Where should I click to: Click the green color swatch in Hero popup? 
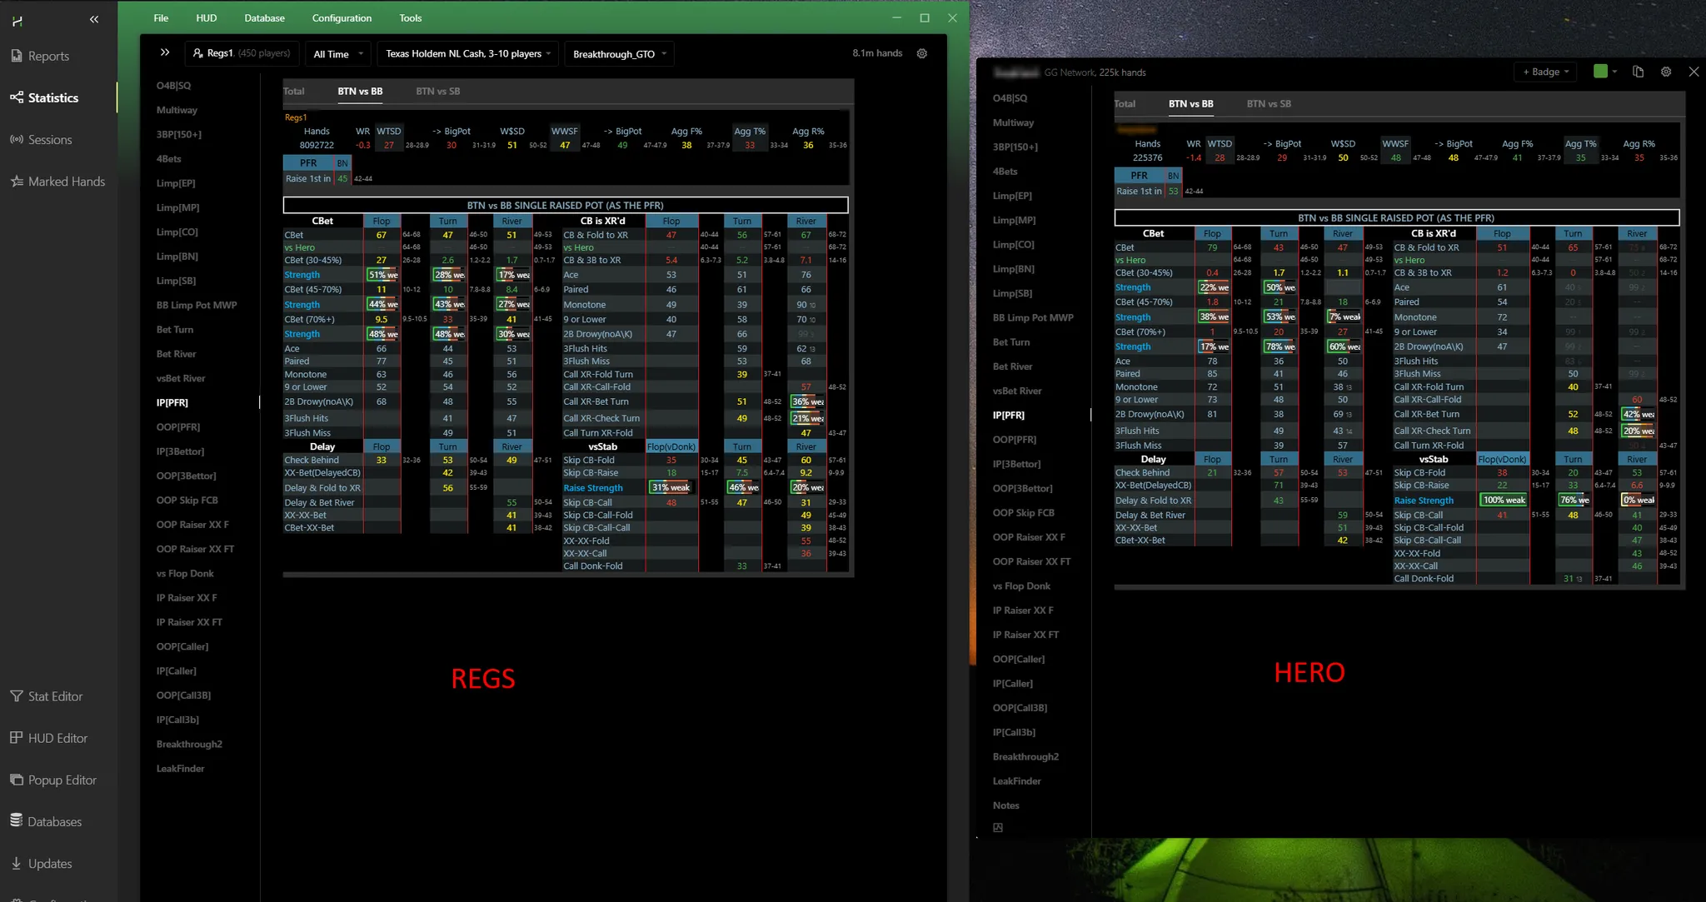[1600, 72]
